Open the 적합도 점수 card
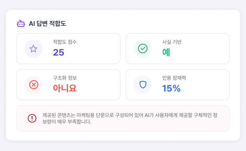Screen dimensions: 246x151 pyautogui.click(x=68, y=49)
